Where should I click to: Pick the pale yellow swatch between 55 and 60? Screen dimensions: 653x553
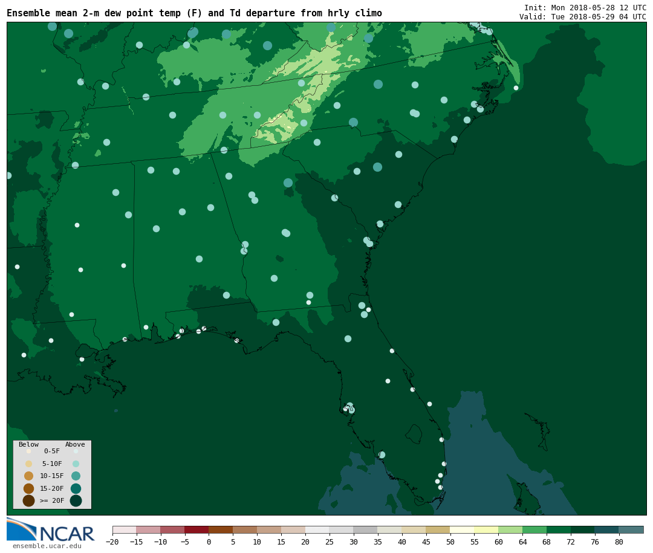(486, 529)
